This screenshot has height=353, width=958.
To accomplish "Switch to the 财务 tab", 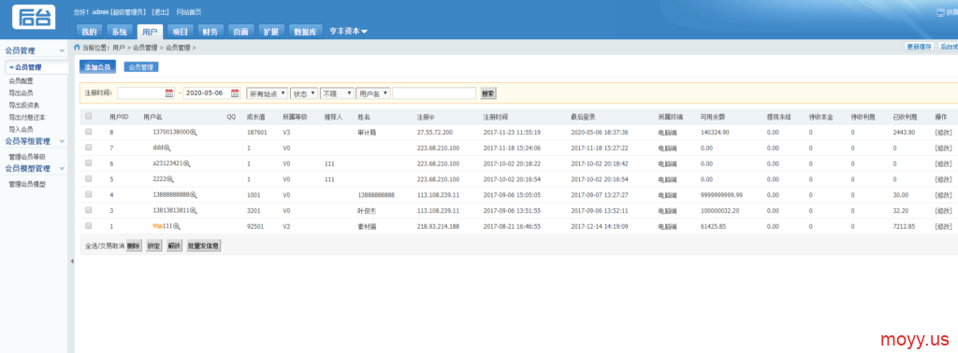I will coord(210,32).
